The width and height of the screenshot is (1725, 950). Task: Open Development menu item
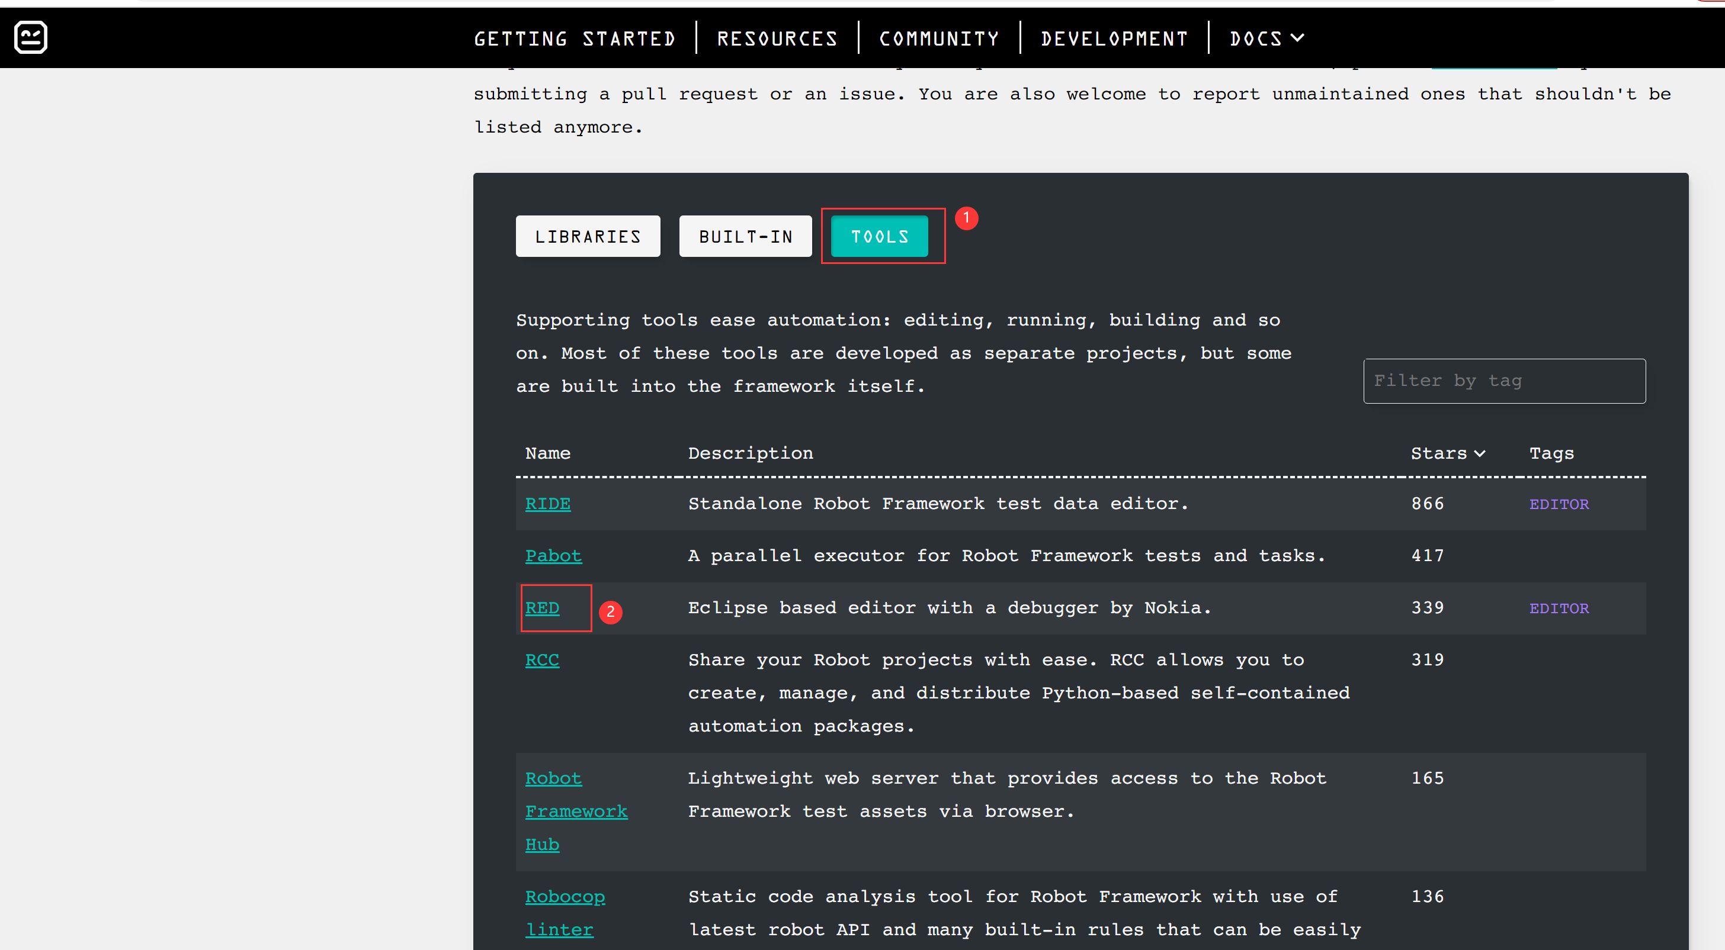(x=1114, y=39)
